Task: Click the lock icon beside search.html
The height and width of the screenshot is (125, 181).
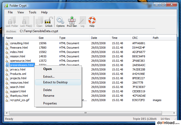Action: (x=7, y=87)
